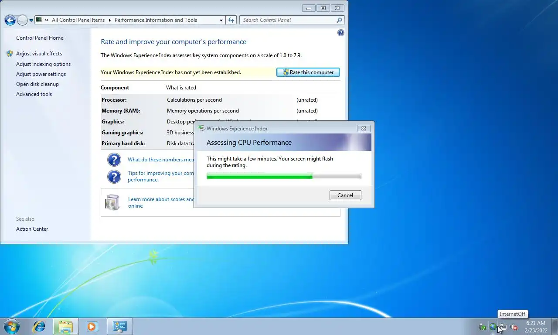
Task: Click the breadcrumb double-chevron overflow
Action: [x=47, y=20]
